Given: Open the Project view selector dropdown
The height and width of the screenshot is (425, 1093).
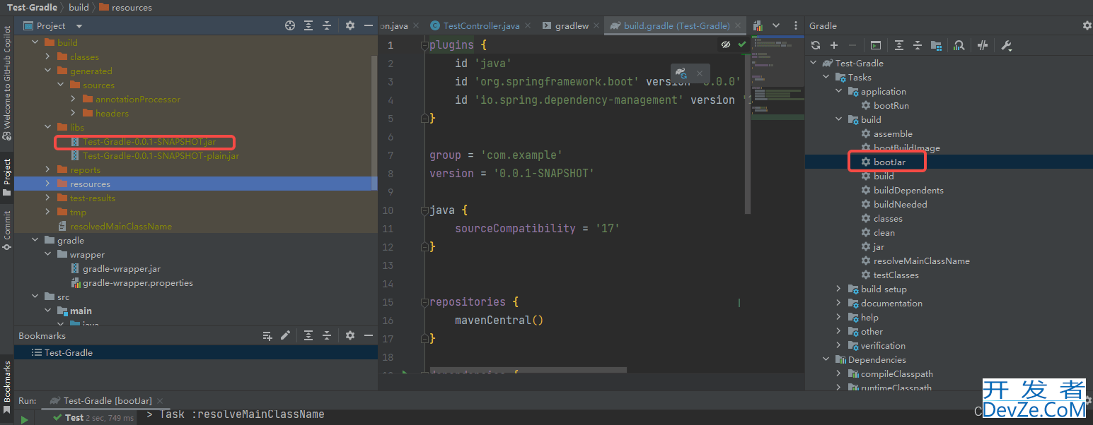Looking at the screenshot, I should 79,25.
